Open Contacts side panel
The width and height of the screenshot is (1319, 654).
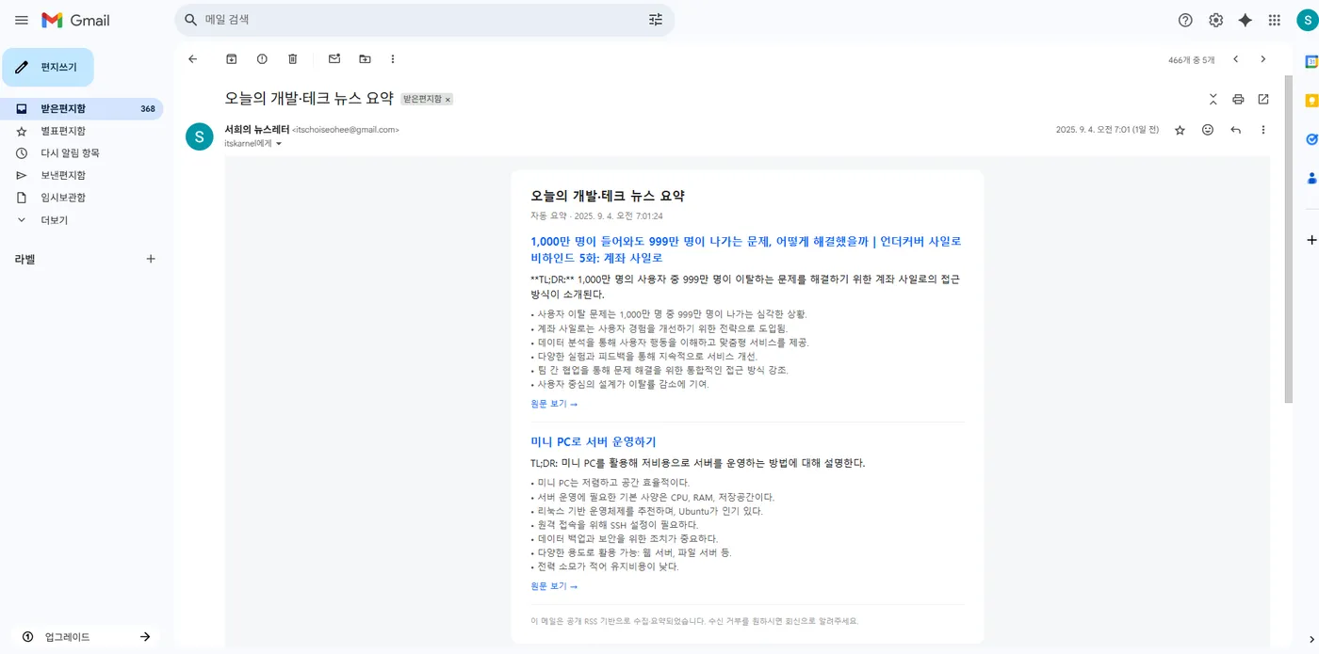pyautogui.click(x=1311, y=178)
